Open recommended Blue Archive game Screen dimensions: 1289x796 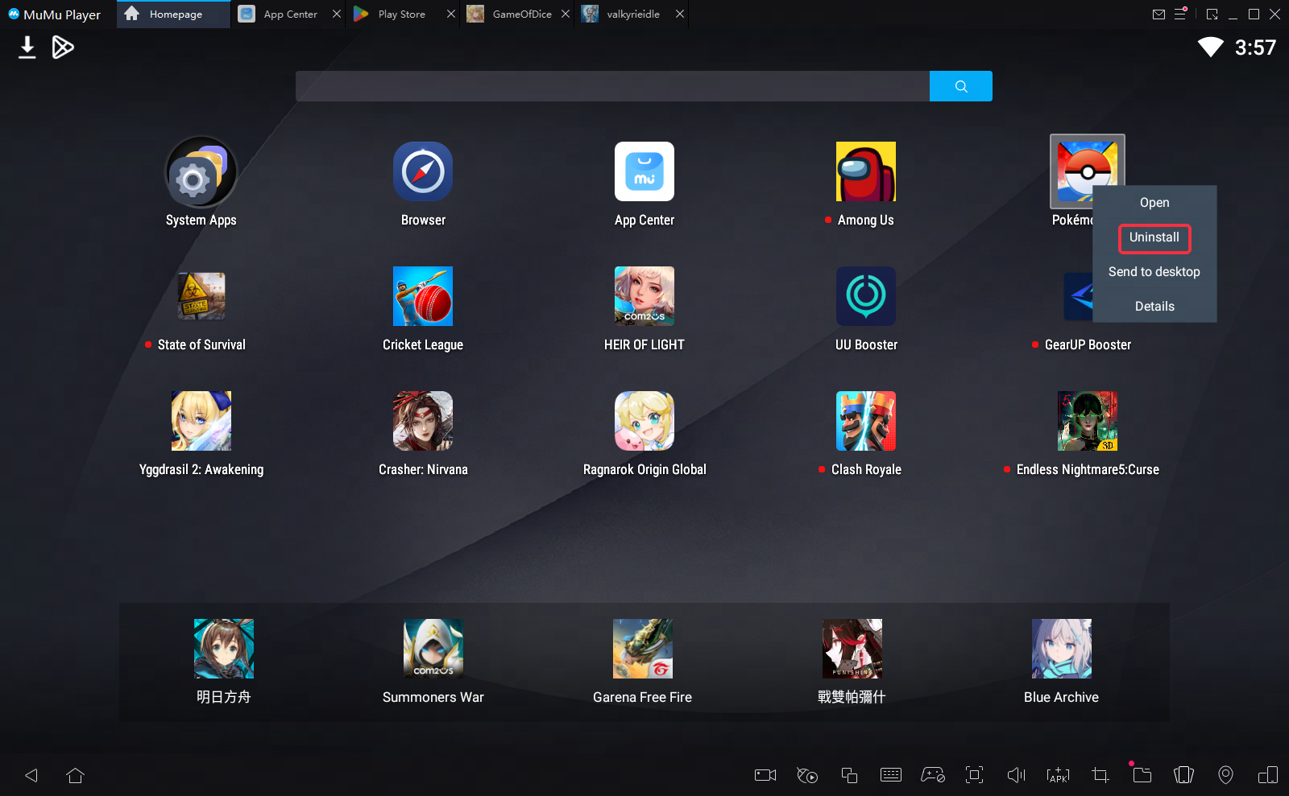[1062, 649]
